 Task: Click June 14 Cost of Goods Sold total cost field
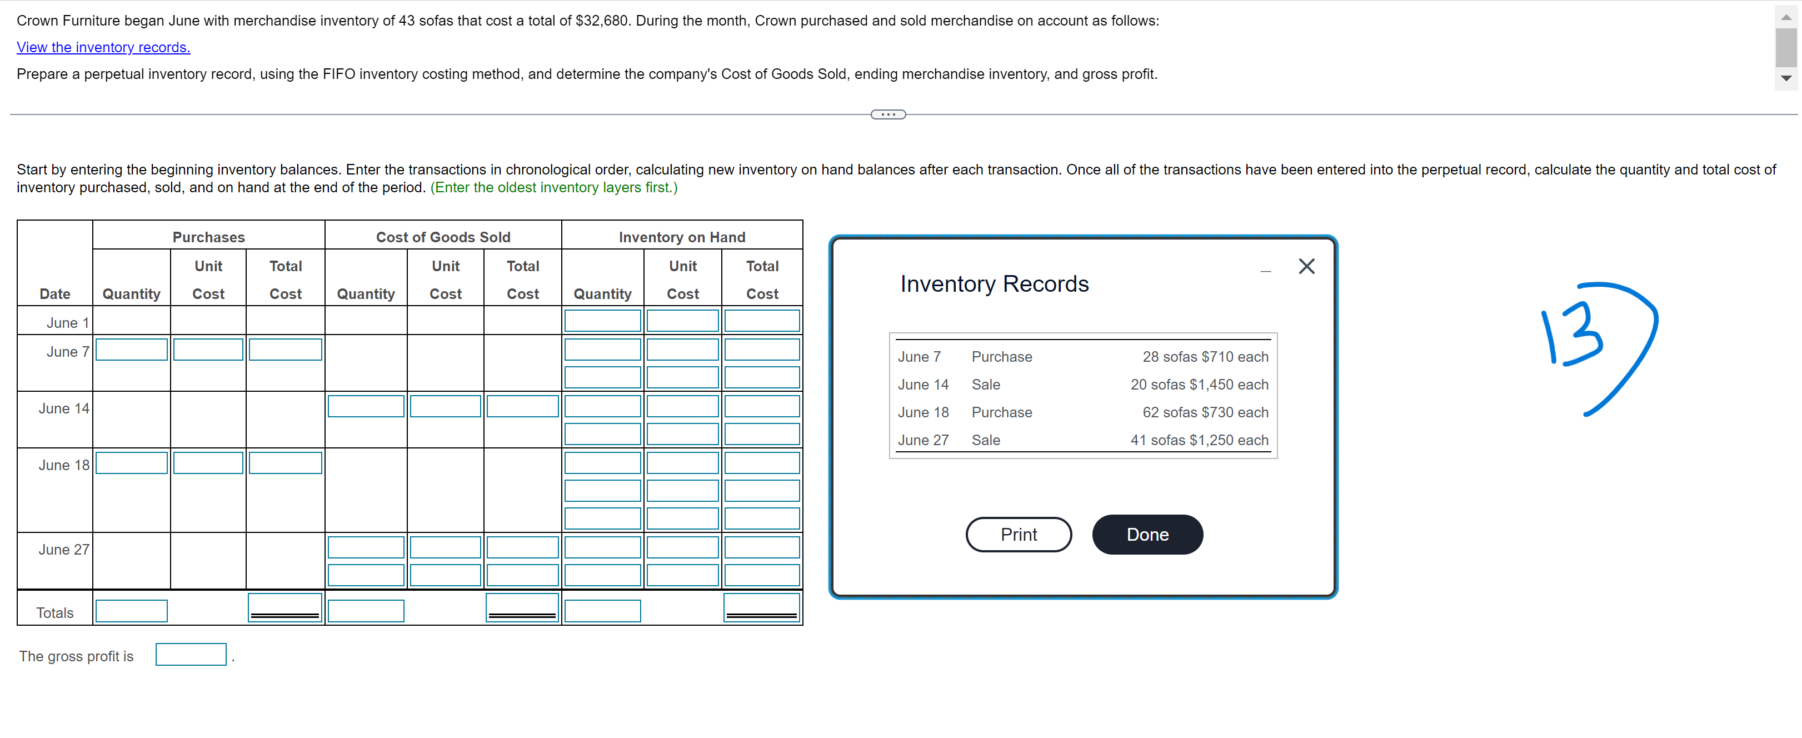point(522,406)
